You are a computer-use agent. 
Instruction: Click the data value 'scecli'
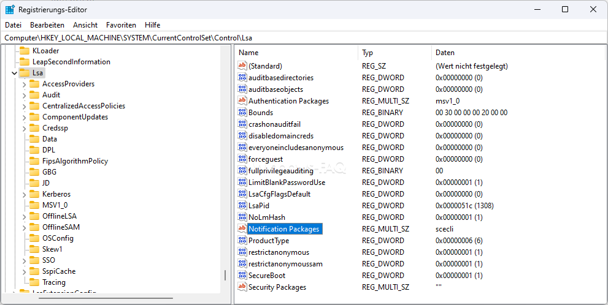(x=444, y=229)
